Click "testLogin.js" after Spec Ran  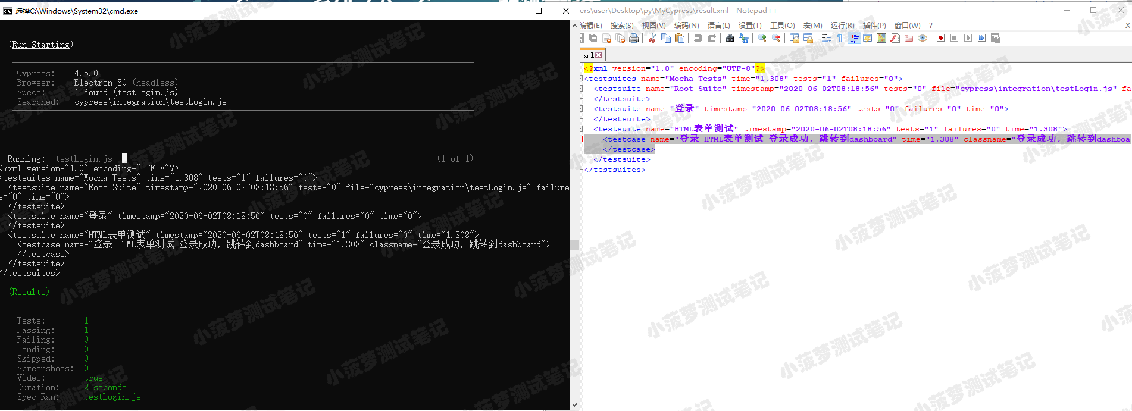pyautogui.click(x=112, y=397)
